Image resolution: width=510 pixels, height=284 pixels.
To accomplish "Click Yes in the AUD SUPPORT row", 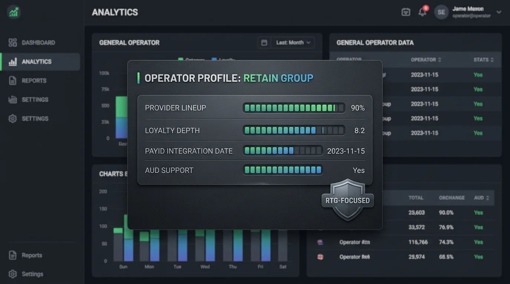I will (x=359, y=170).
